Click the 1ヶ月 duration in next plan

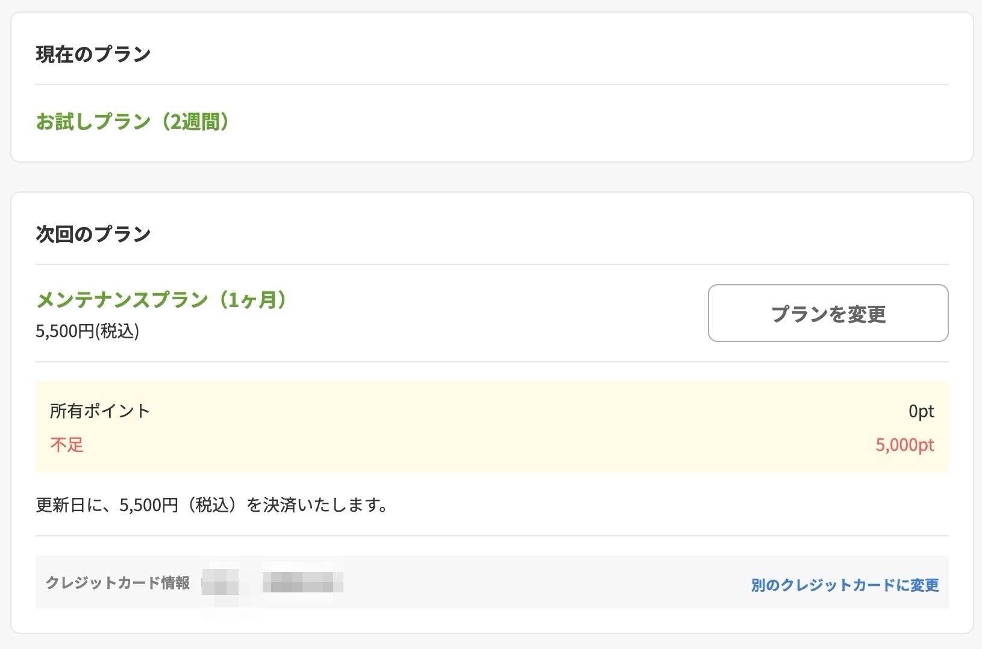click(252, 299)
